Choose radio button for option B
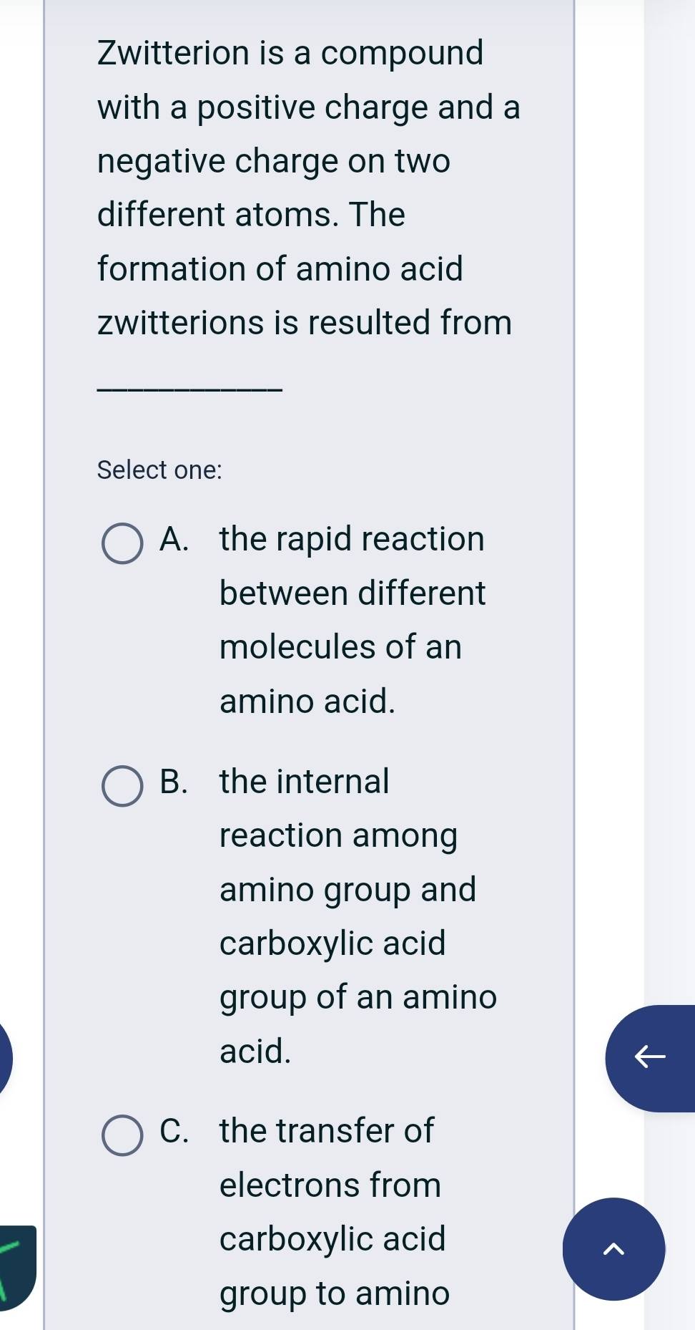 pos(122,786)
